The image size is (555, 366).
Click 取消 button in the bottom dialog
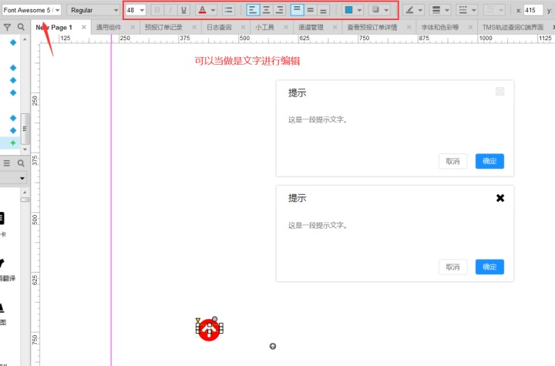tap(452, 267)
